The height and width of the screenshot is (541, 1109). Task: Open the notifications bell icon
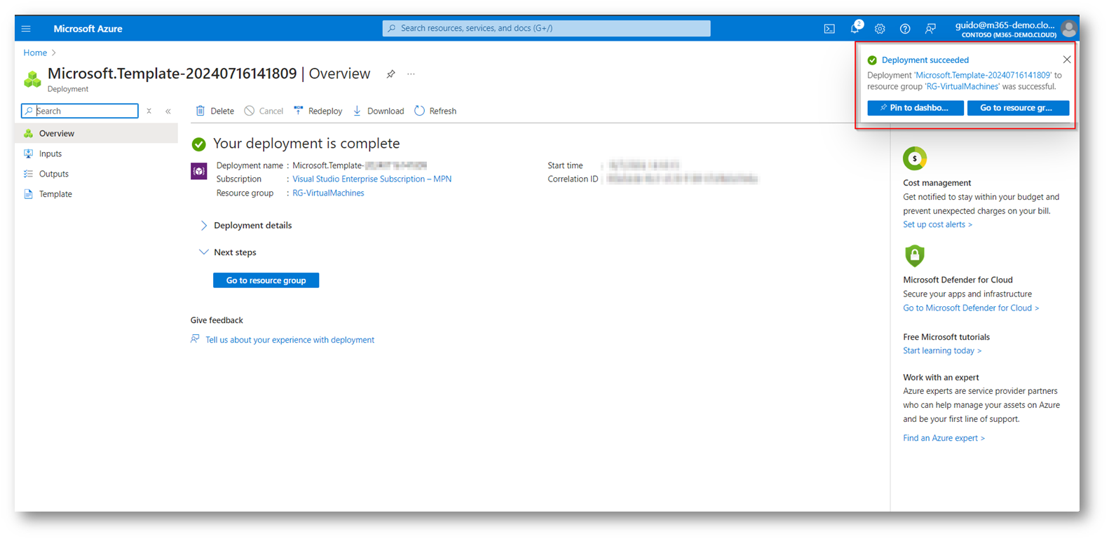click(855, 29)
